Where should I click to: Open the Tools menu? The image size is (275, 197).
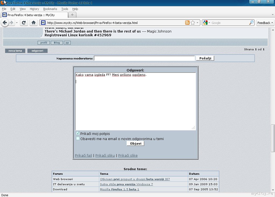coord(65,9)
